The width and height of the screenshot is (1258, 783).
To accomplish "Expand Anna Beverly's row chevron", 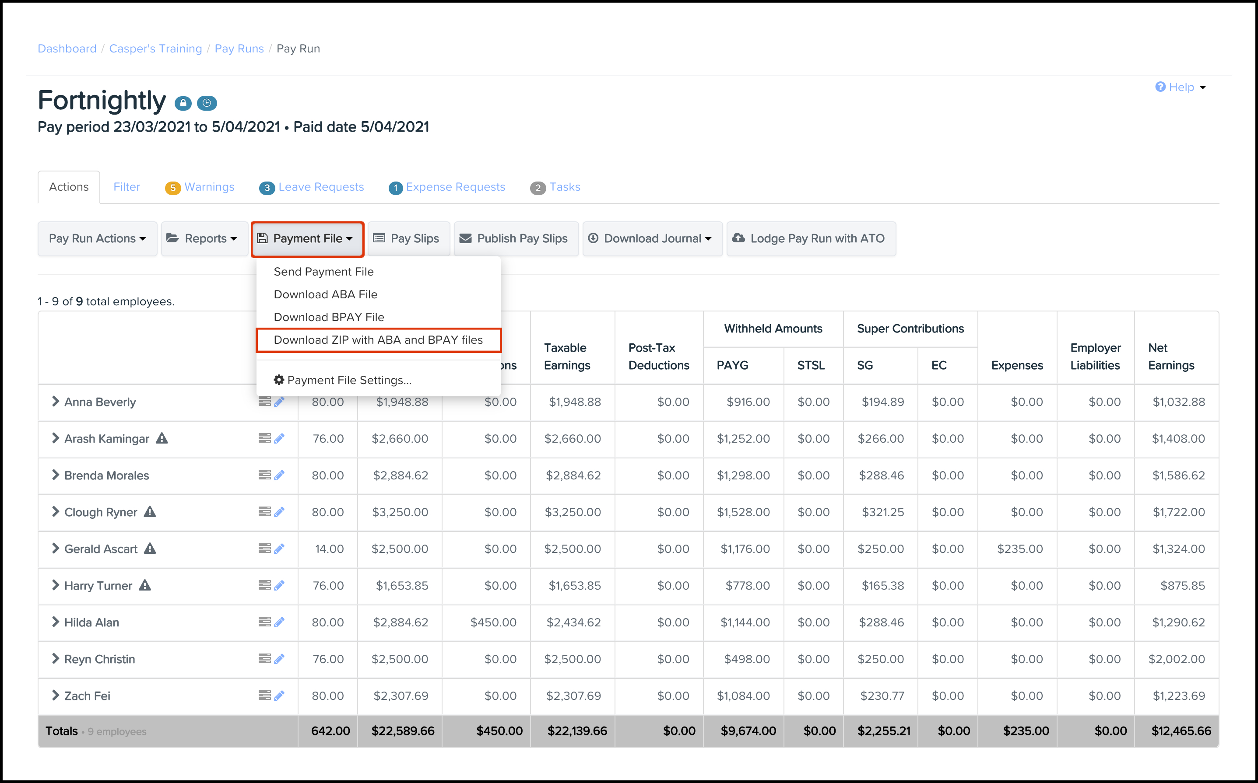I will (56, 402).
